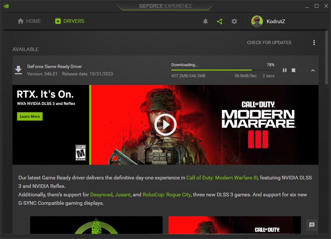Viewport: 331px width, 239px height.
Task: Click the Downloading... status text
Action: (185, 65)
